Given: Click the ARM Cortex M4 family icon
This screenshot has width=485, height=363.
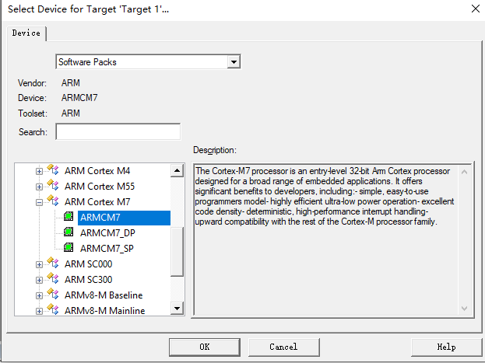Looking at the screenshot, I should (53, 170).
